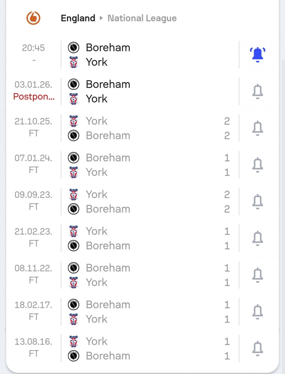Toggle the notification bell for the 21.10.25 match
The height and width of the screenshot is (374, 285).
coord(257,128)
